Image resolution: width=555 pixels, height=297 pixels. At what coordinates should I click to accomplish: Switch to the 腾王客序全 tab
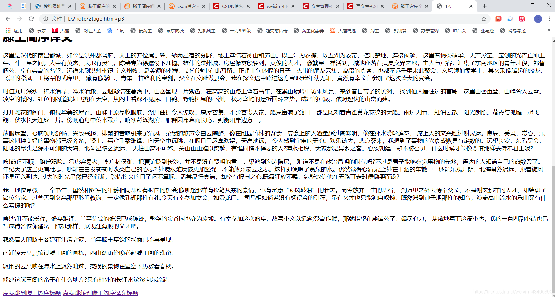coord(410,6)
